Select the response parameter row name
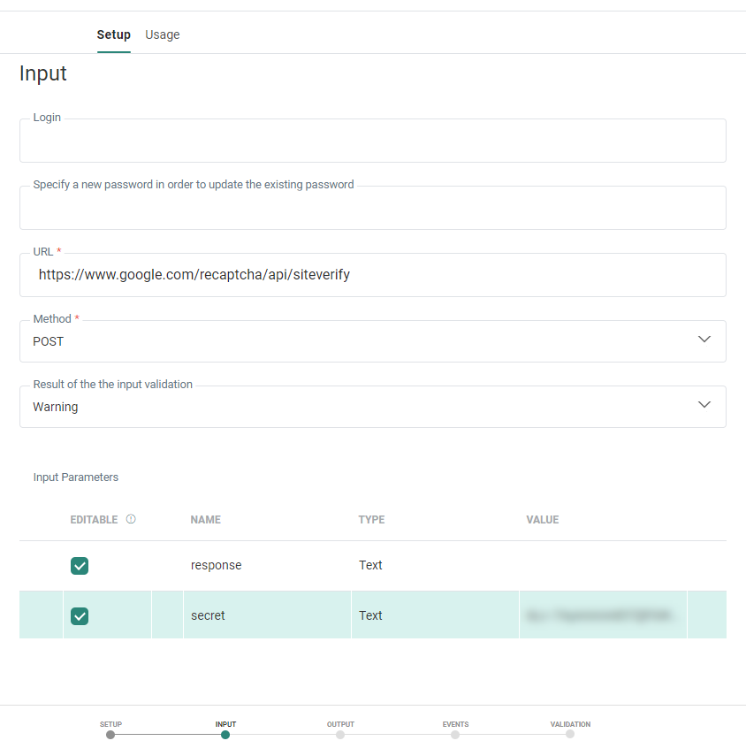746x756 pixels. coord(216,565)
